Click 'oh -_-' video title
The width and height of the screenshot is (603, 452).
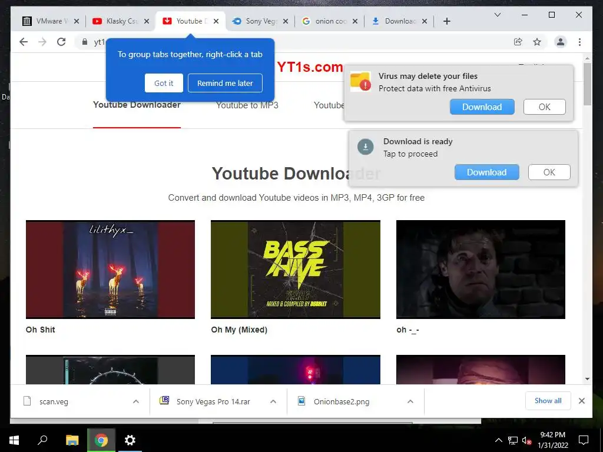407,330
